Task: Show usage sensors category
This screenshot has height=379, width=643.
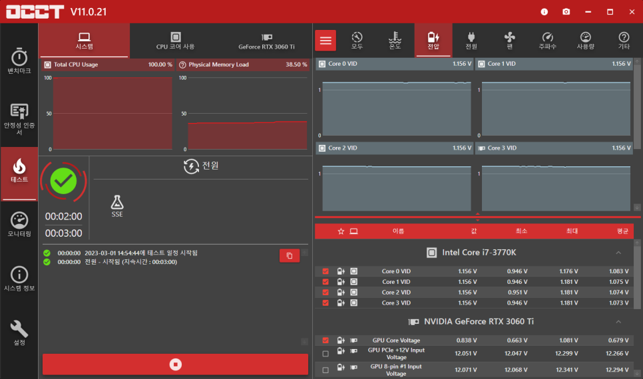Action: (x=586, y=41)
